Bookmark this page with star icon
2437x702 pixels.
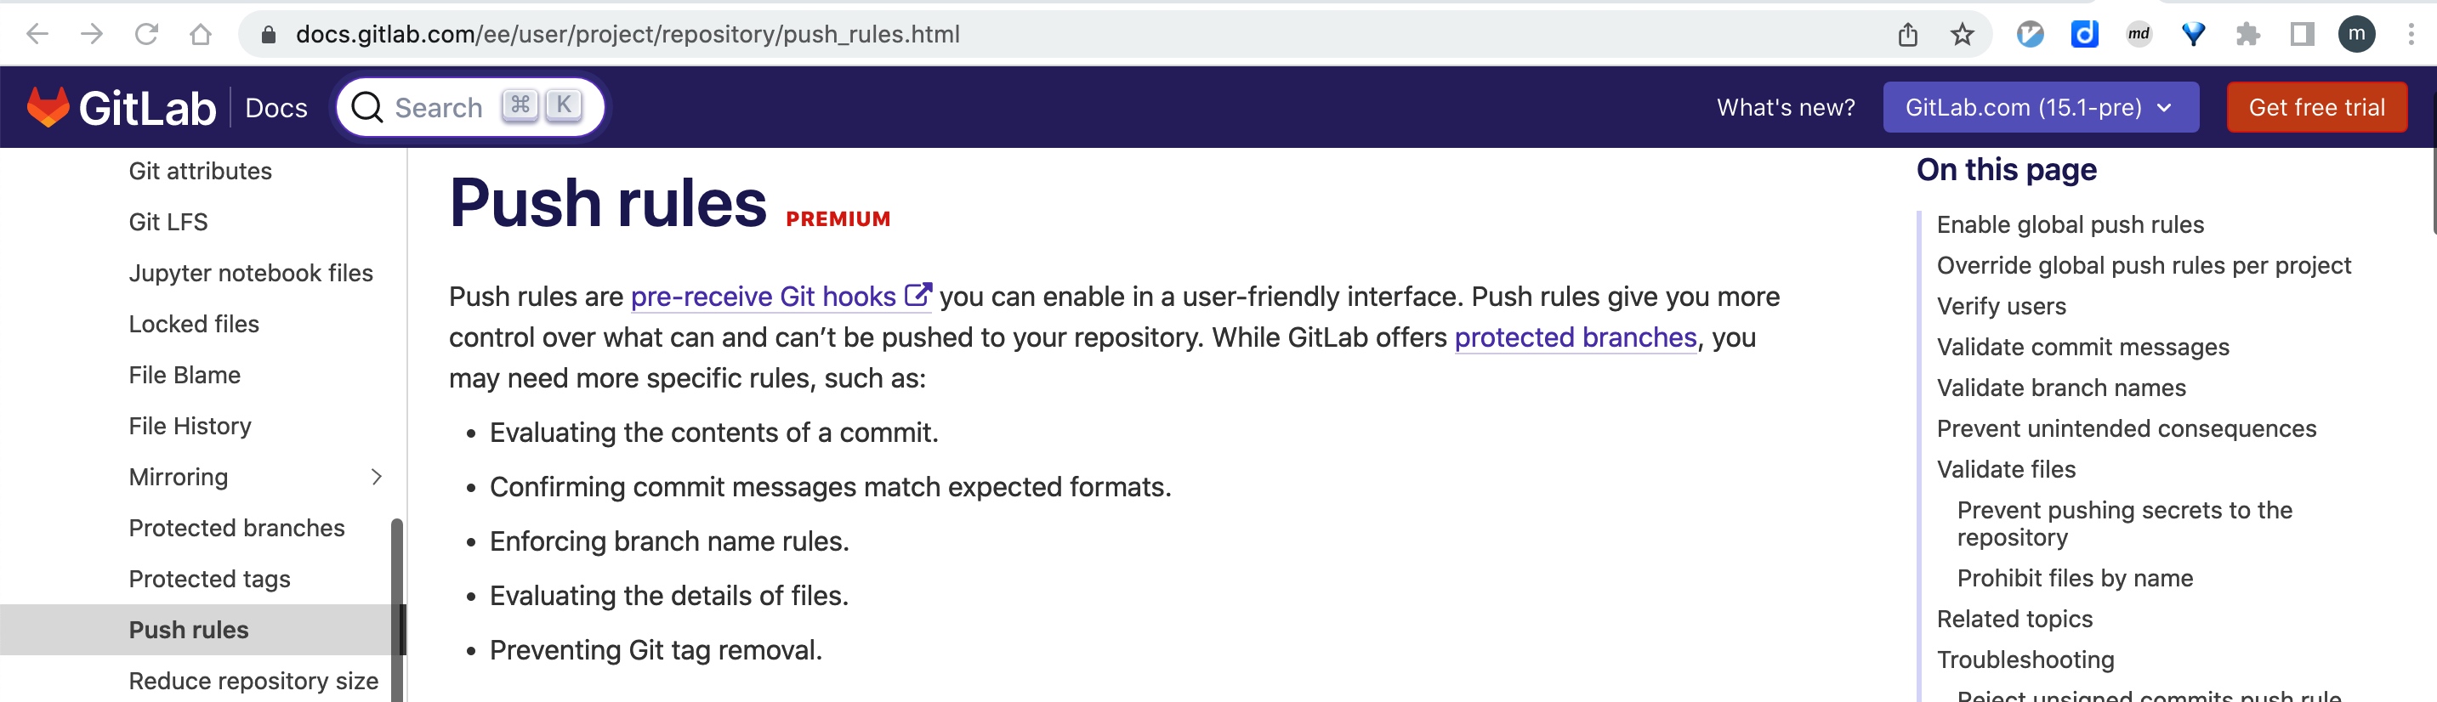click(1962, 35)
